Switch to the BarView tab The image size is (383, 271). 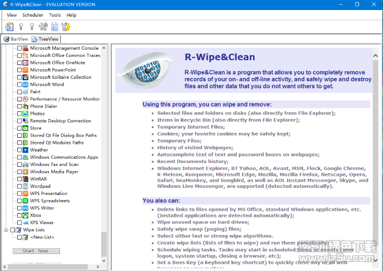click(16, 39)
